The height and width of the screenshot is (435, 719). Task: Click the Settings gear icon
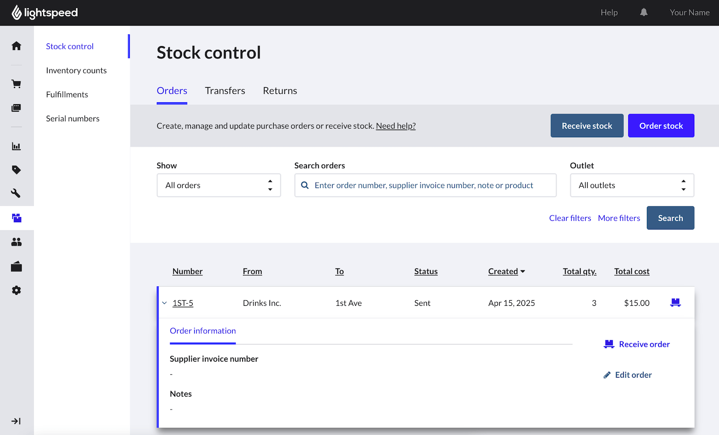[x=16, y=290]
